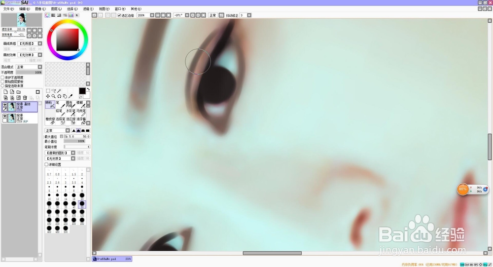Screen dimensions: 493x267
Task: Clear the layer contents icon
Action: click(x=19, y=98)
